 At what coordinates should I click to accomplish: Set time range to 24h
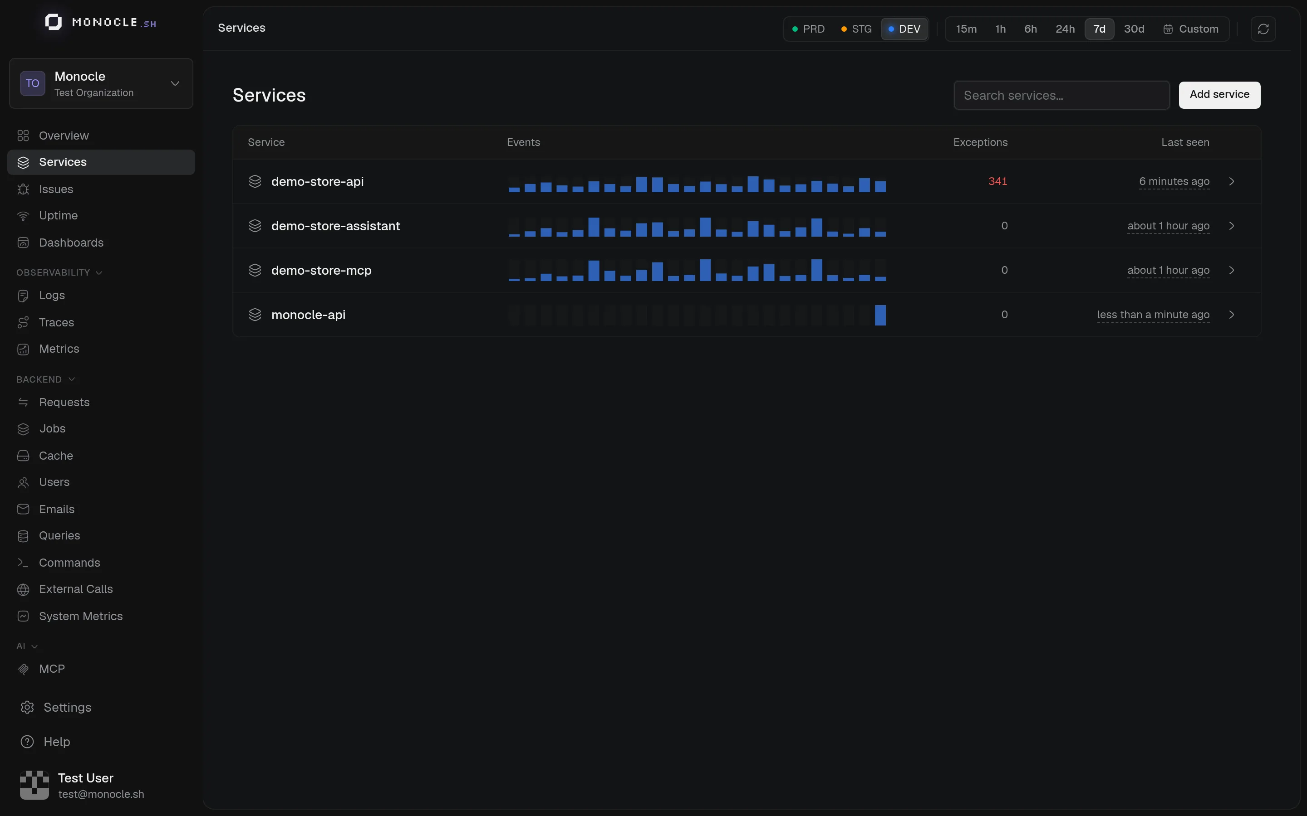point(1065,29)
